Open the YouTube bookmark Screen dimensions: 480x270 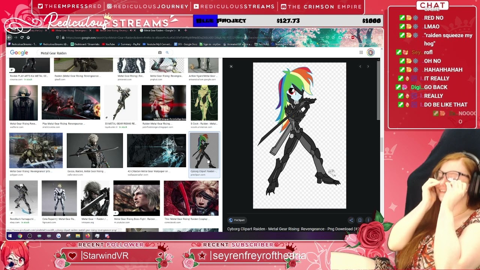pos(108,44)
